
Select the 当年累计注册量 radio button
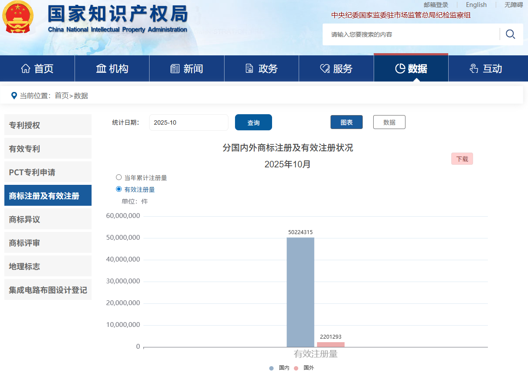coord(119,177)
